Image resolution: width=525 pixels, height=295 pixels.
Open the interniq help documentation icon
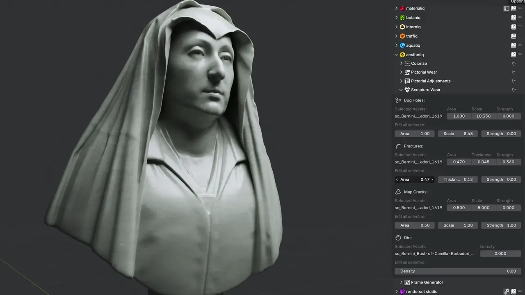pos(514,27)
